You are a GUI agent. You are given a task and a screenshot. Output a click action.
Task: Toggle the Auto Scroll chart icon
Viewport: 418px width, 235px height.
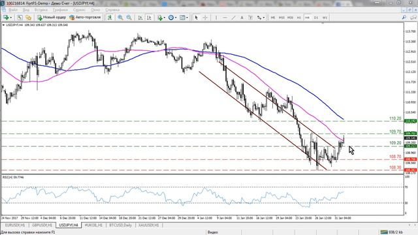[x=140, y=18]
